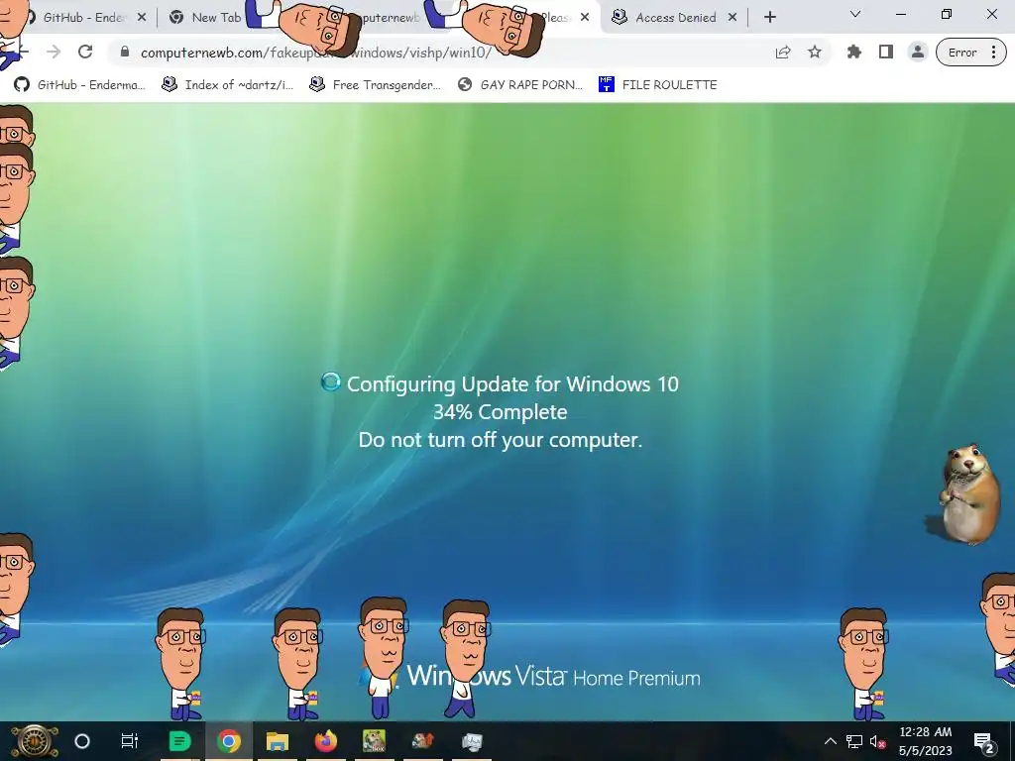Click the Access Denied tab favicon

[620, 18]
